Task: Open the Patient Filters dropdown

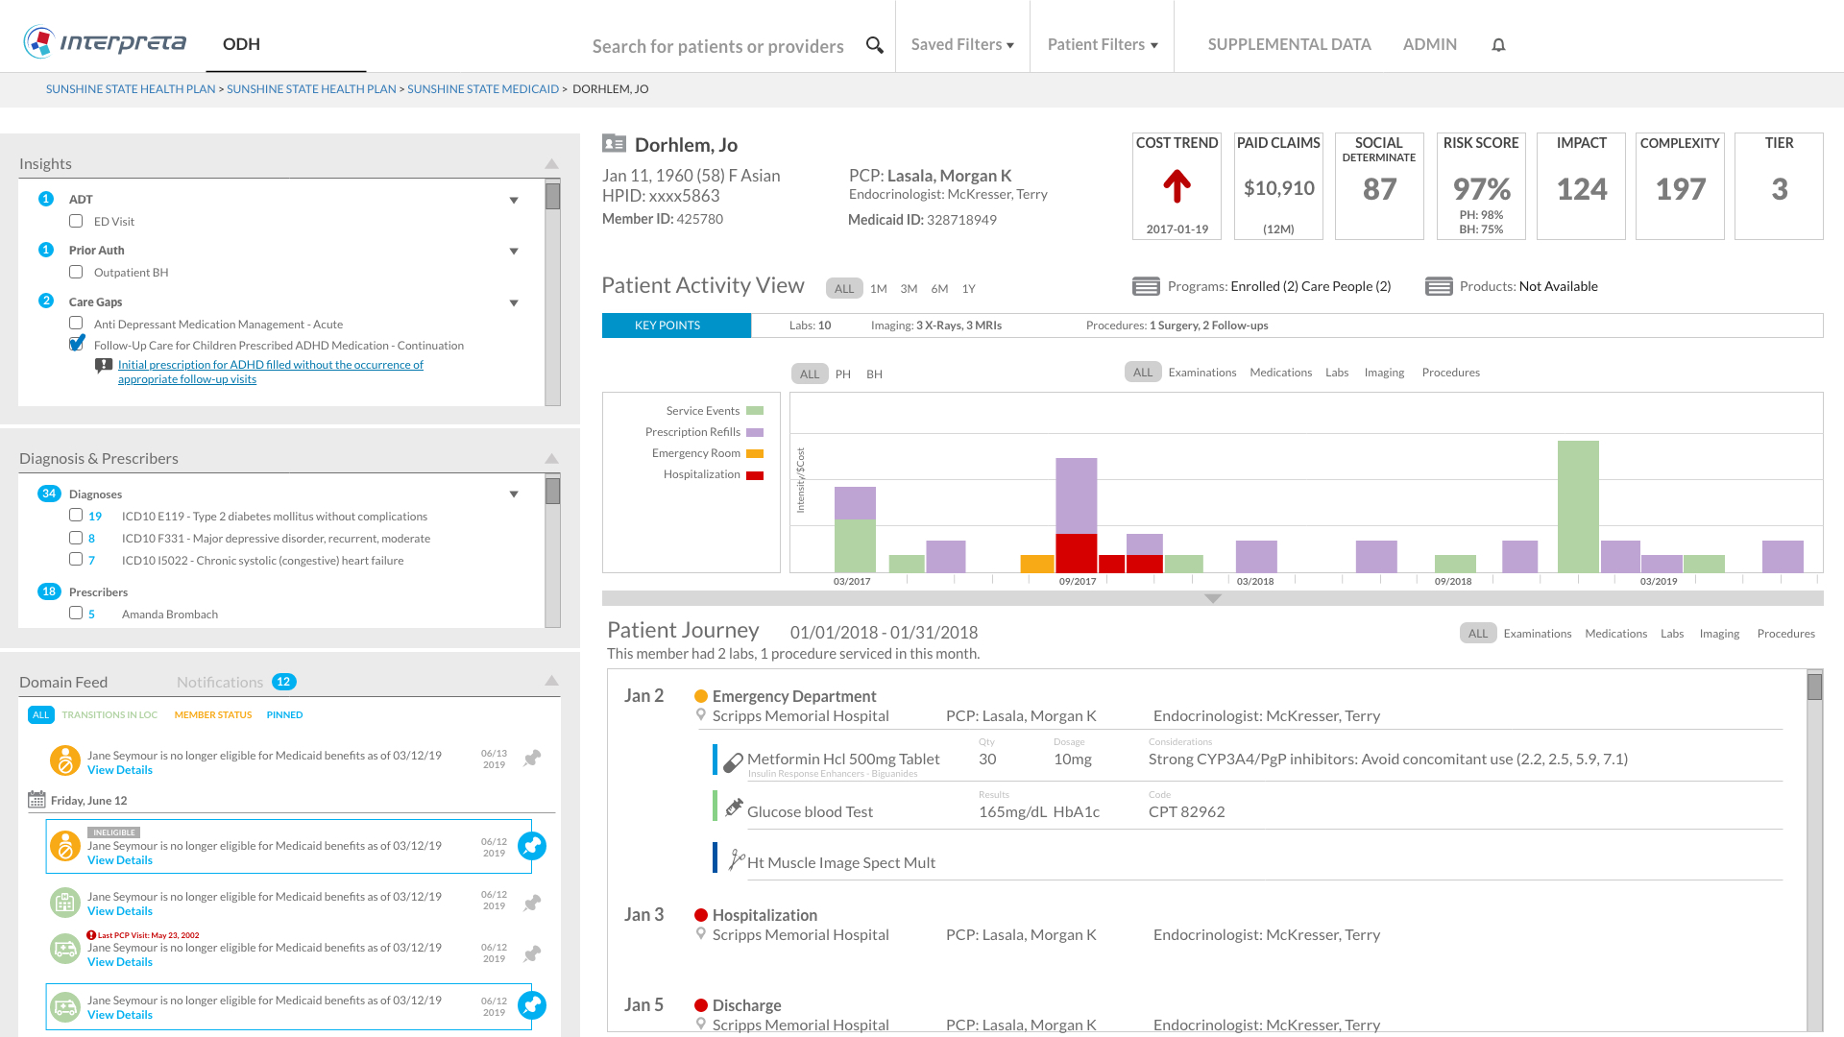Action: [x=1102, y=45]
